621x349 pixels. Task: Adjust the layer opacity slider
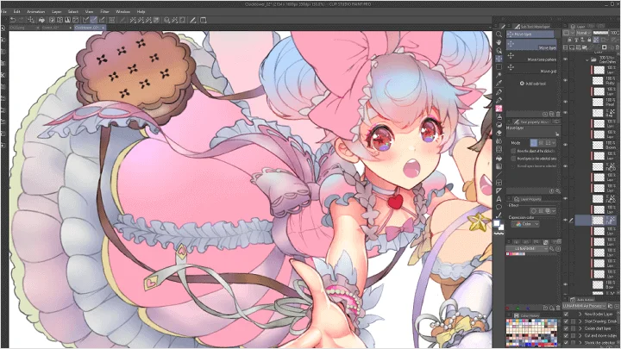click(x=600, y=33)
